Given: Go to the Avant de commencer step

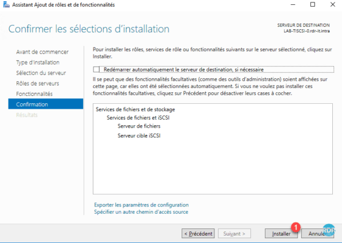Looking at the screenshot, I should 43,52.
